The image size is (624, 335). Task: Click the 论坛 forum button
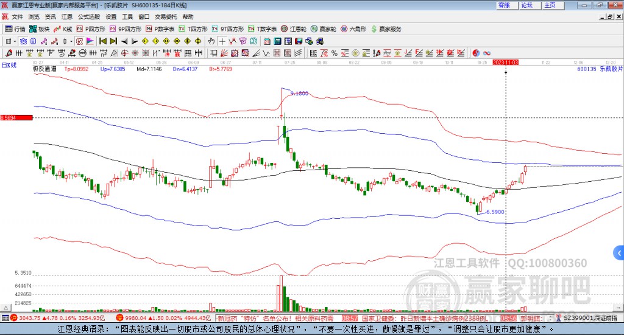tap(530, 5)
